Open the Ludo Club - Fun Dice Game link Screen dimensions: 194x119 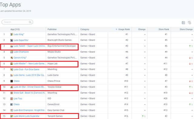click(x=26, y=69)
